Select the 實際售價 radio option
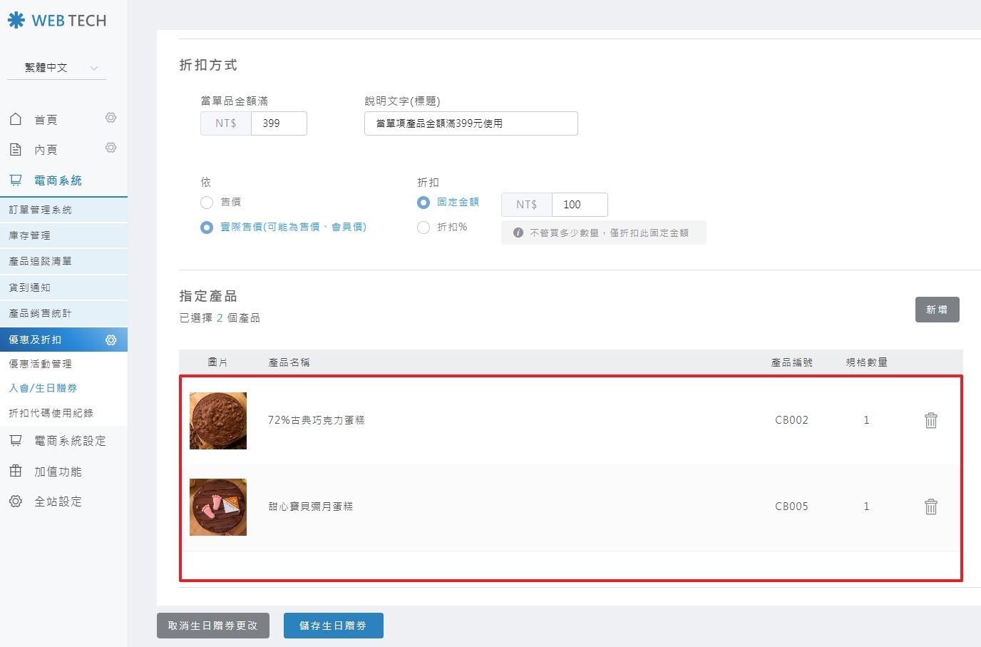The width and height of the screenshot is (981, 647). pyautogui.click(x=207, y=228)
